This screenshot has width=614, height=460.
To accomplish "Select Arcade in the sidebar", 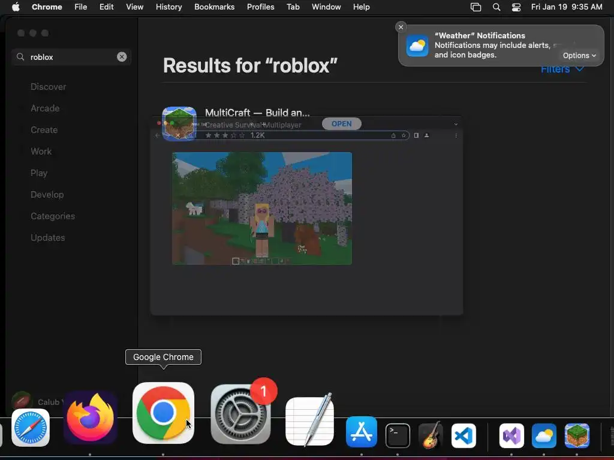I will (45, 108).
